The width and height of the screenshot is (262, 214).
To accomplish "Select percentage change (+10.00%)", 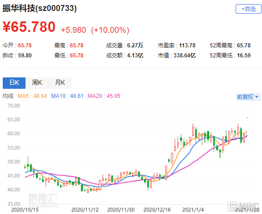I will click(x=110, y=30).
